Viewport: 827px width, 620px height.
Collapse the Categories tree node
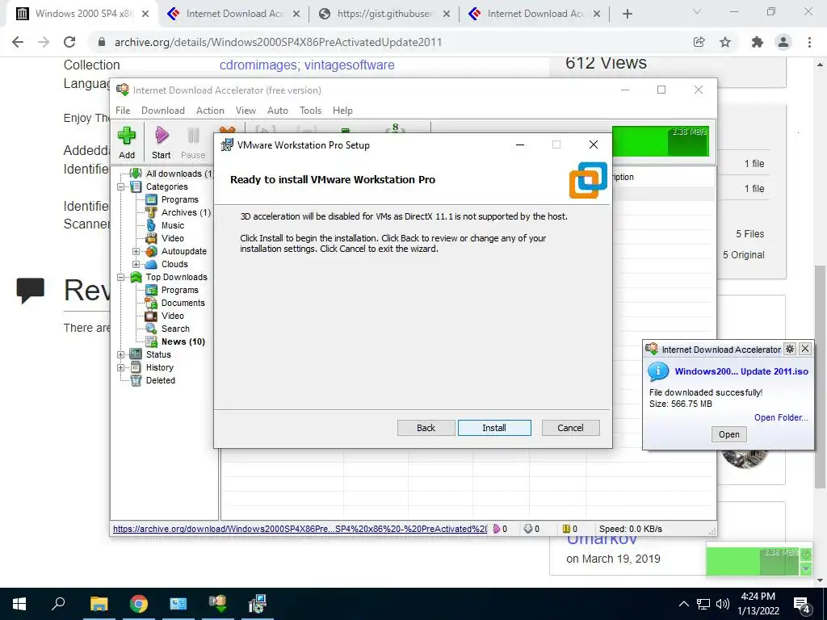click(121, 186)
